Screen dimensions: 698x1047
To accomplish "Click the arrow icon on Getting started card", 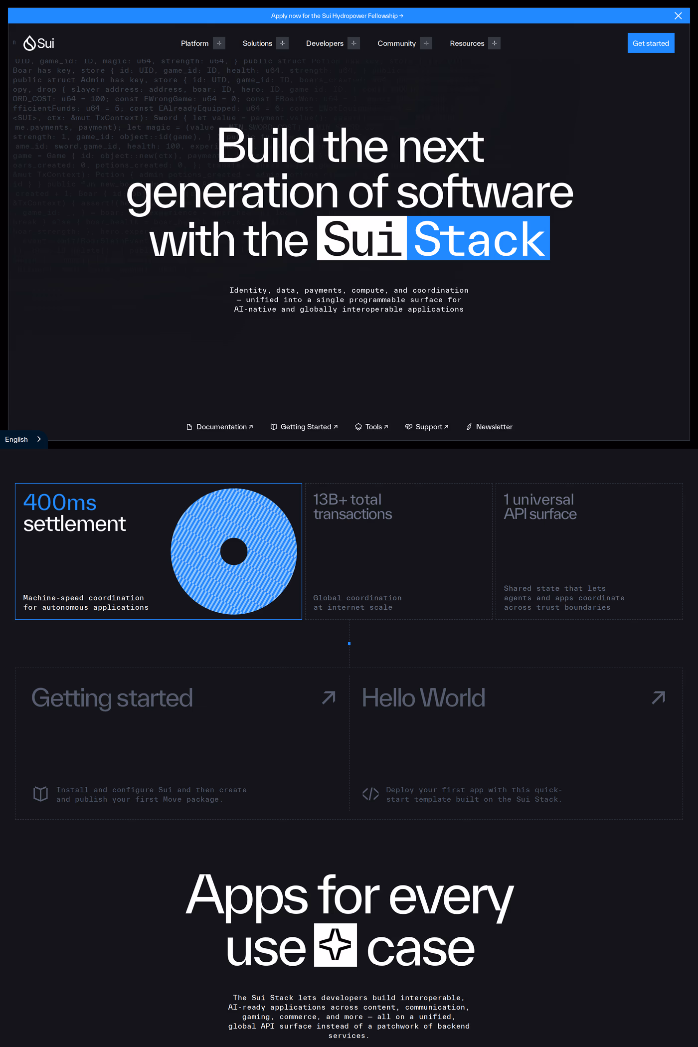I will click(x=329, y=698).
